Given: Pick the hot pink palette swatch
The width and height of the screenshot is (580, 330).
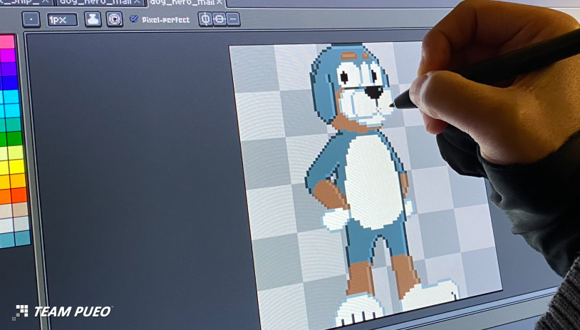Looking at the screenshot, I should (7, 42).
